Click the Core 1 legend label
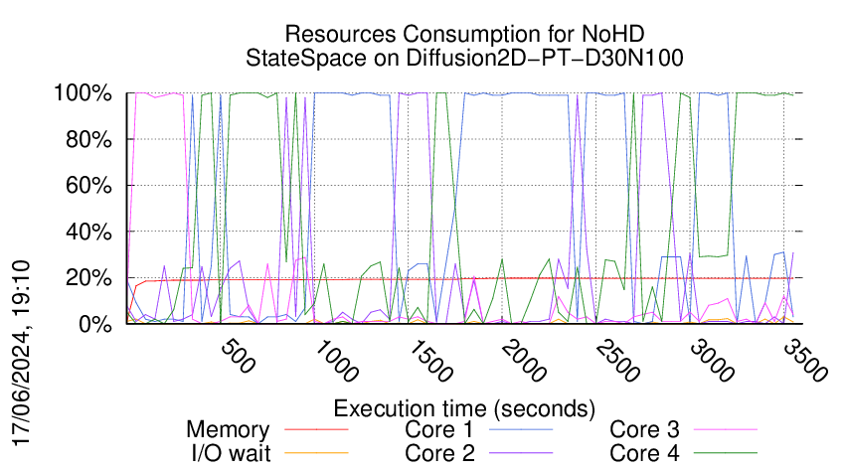 click(x=439, y=429)
